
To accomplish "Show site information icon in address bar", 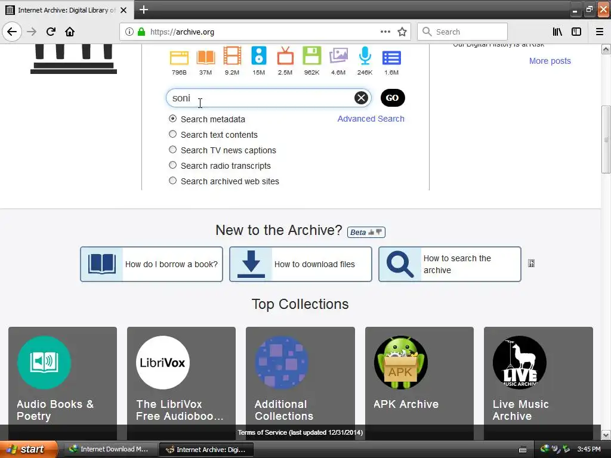I will (x=129, y=32).
